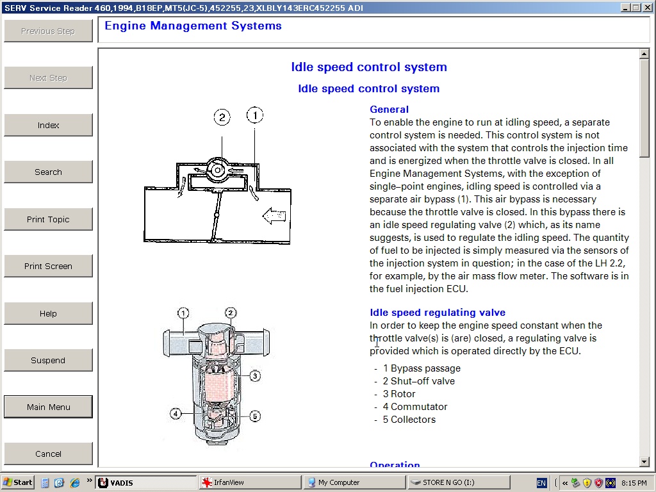Screen dimensions: 656x492
Task: Expand hidden system tray icons
Action: (x=565, y=483)
